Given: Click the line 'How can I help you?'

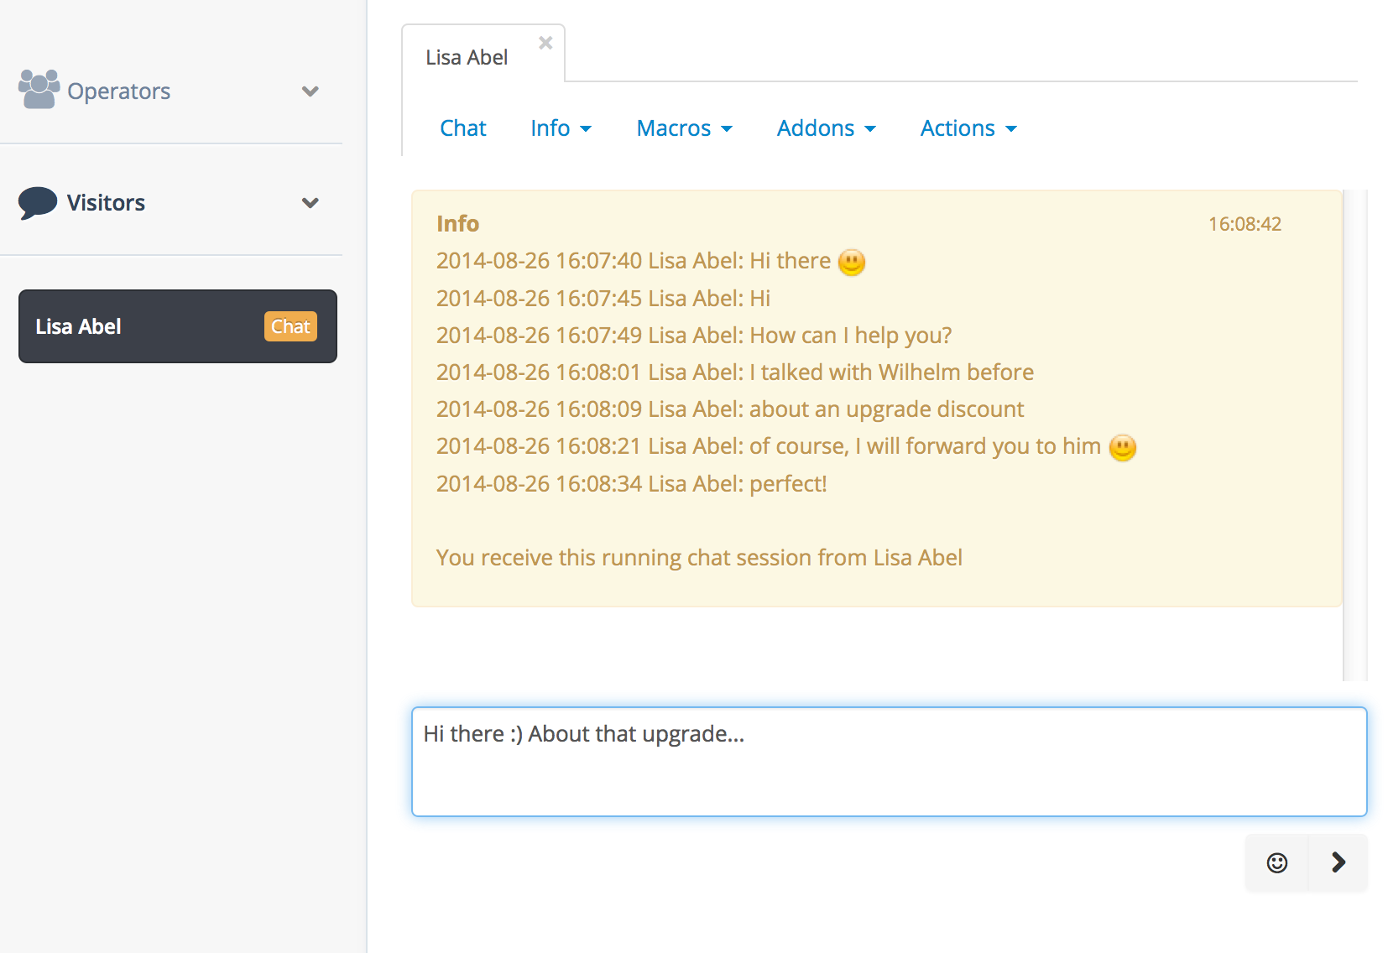Looking at the screenshot, I should (x=694, y=336).
